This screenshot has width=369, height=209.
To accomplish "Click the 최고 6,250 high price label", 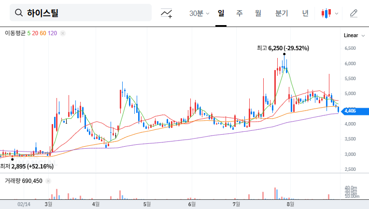I will 283,48.
